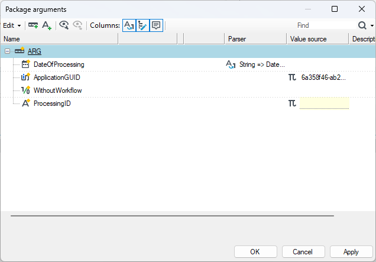The image size is (376, 262).
Task: Click the empty ProcessingID value source field
Action: tap(324, 103)
